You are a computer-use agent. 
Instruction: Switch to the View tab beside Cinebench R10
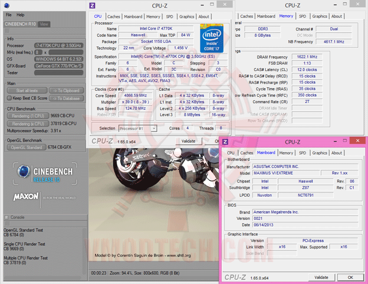(44, 24)
